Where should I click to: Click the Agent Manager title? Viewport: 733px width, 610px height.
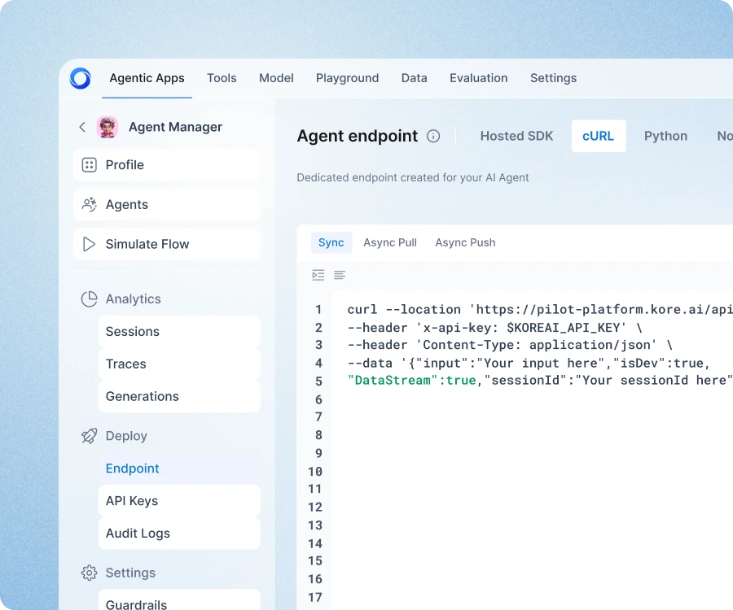pyautogui.click(x=175, y=127)
